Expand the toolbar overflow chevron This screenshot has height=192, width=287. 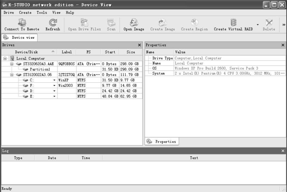point(284,25)
